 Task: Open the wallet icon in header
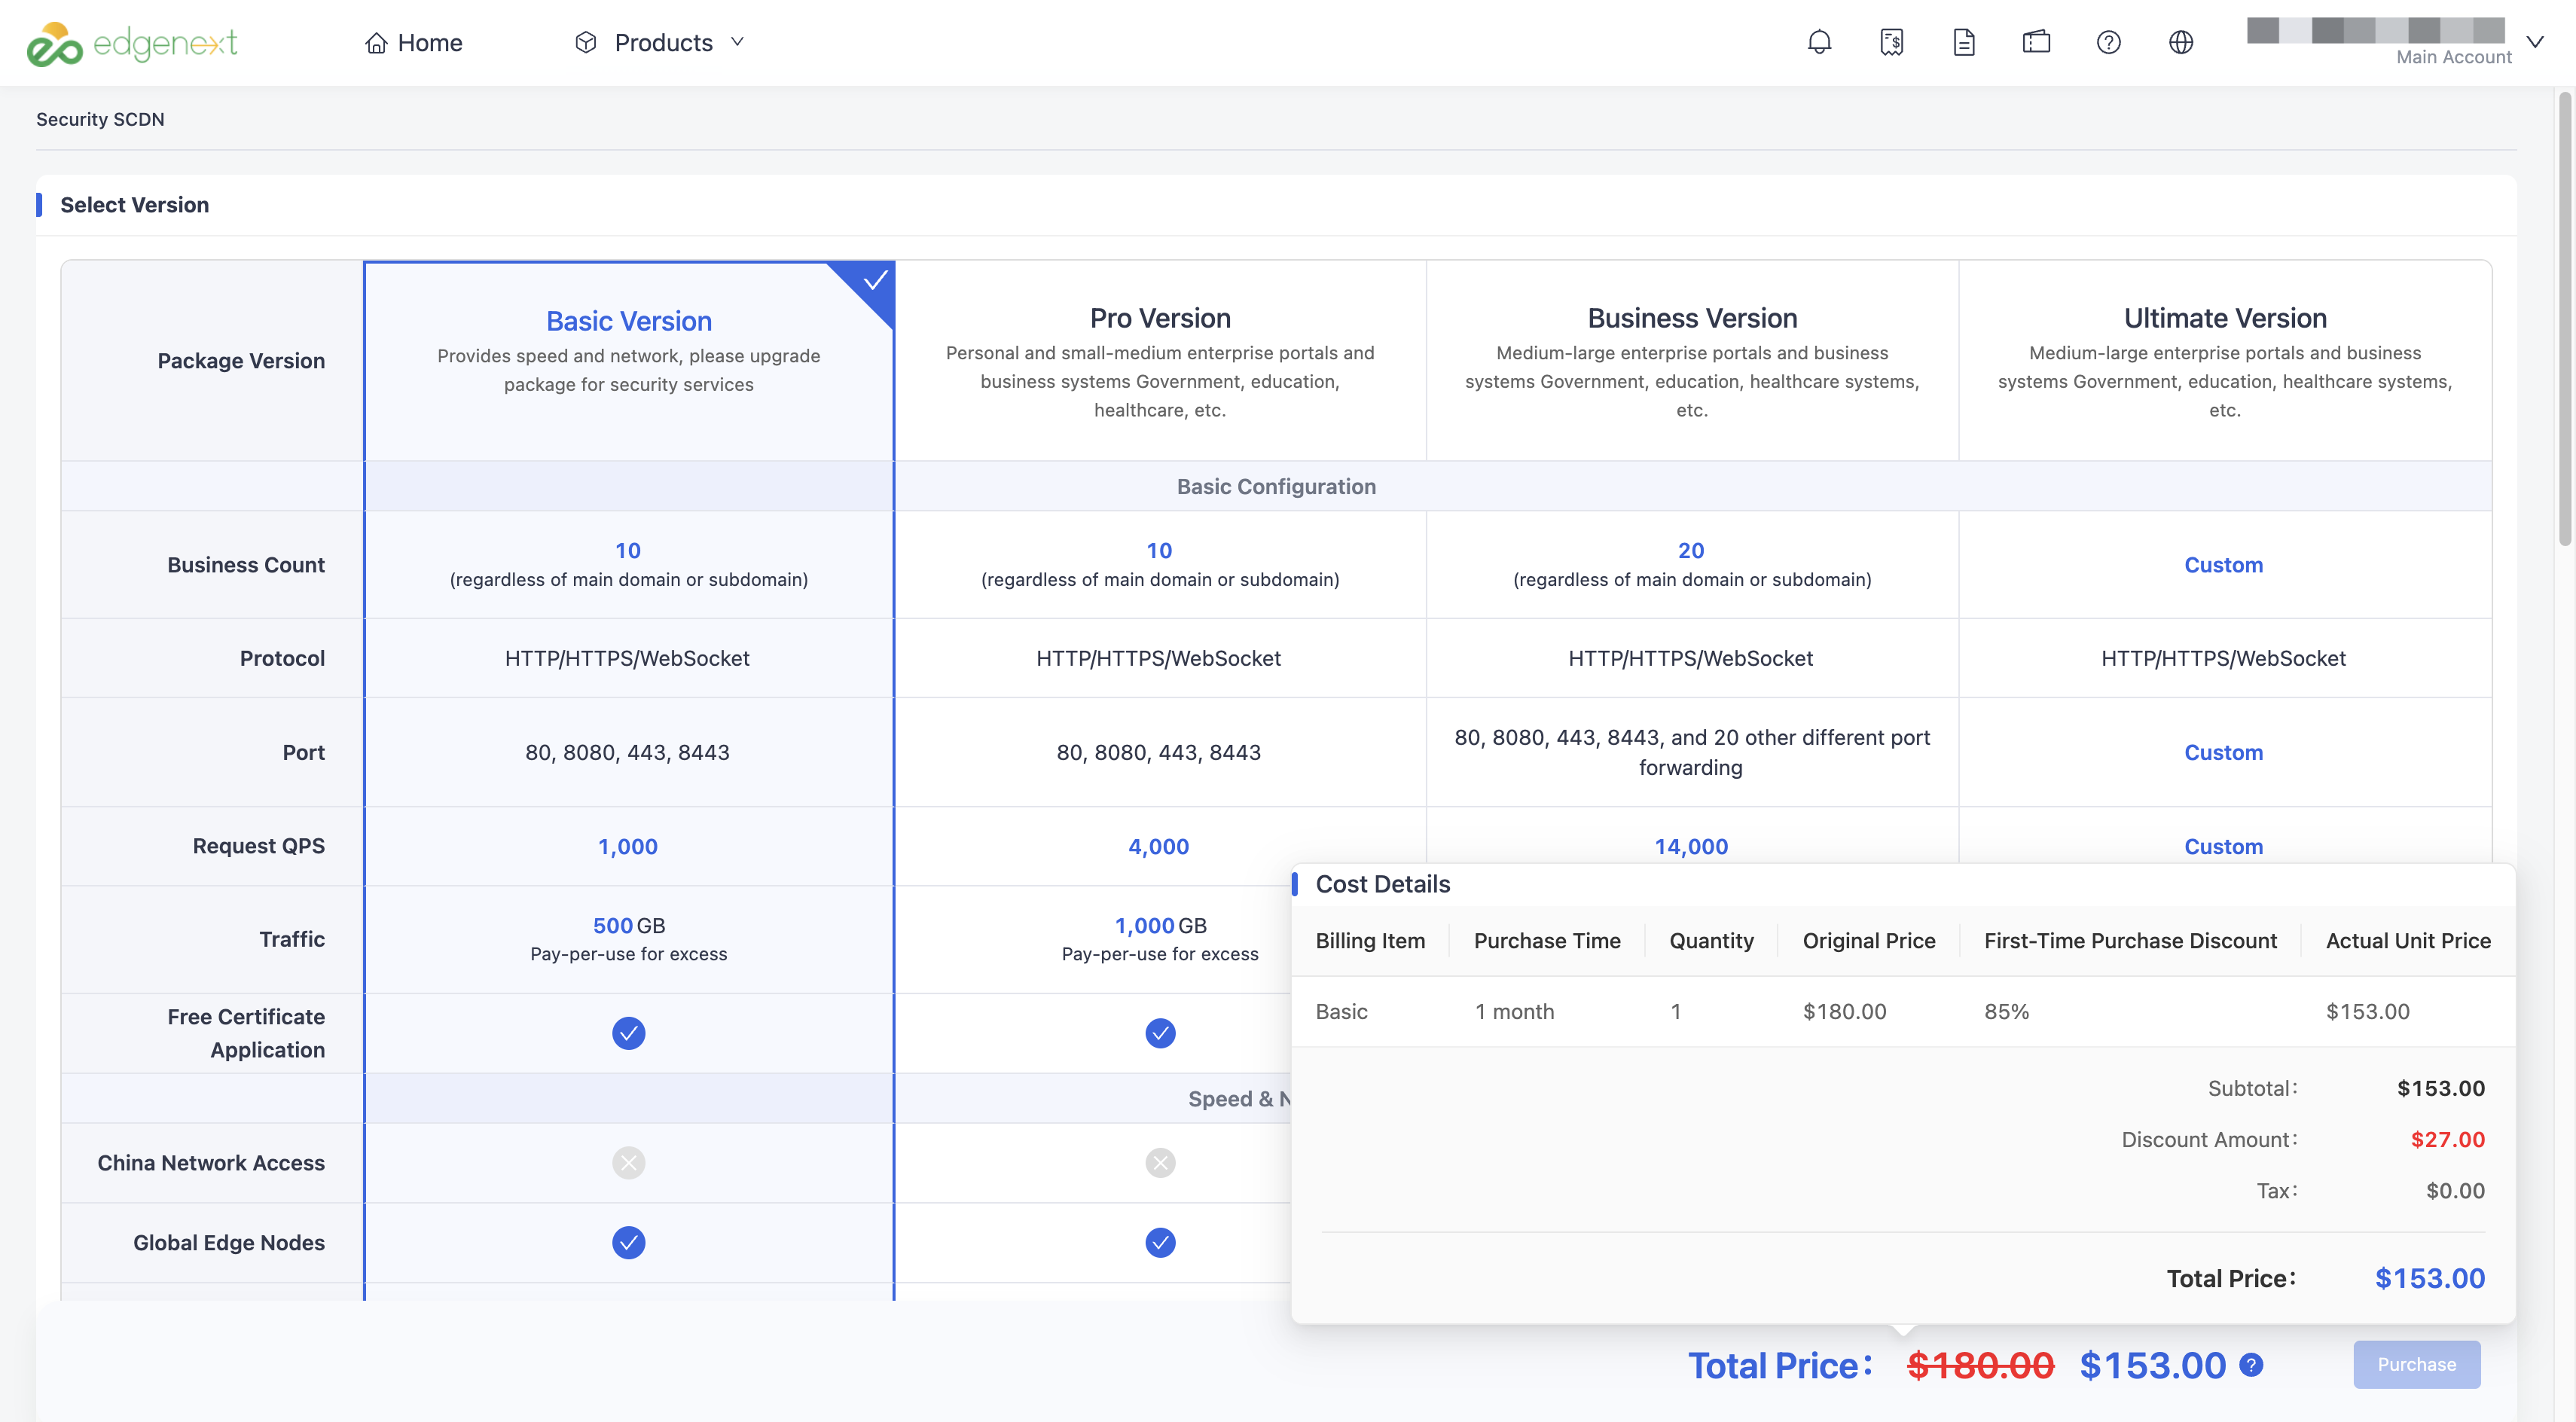(x=2036, y=42)
